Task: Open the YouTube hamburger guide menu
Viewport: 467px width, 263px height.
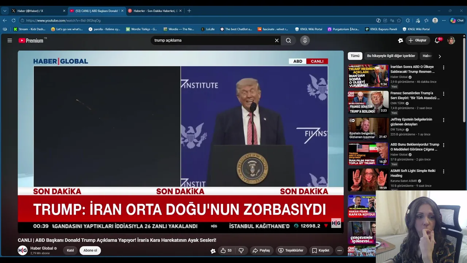Action: tap(10, 41)
